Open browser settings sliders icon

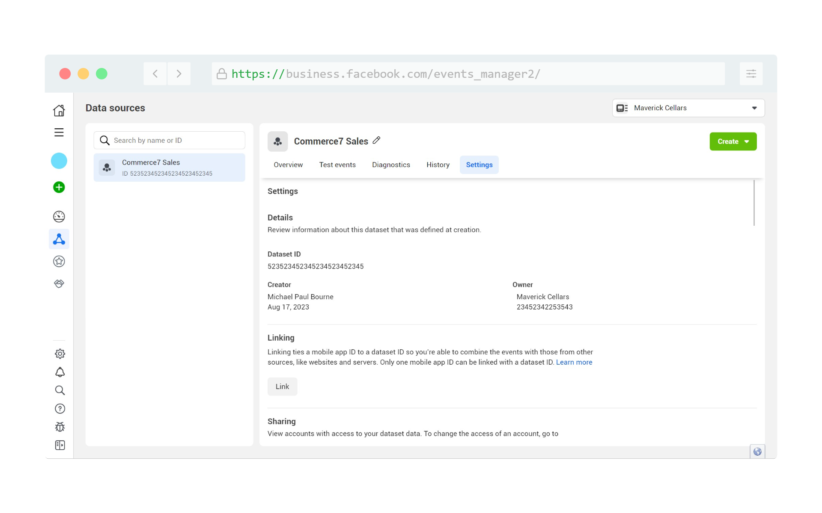(x=751, y=74)
